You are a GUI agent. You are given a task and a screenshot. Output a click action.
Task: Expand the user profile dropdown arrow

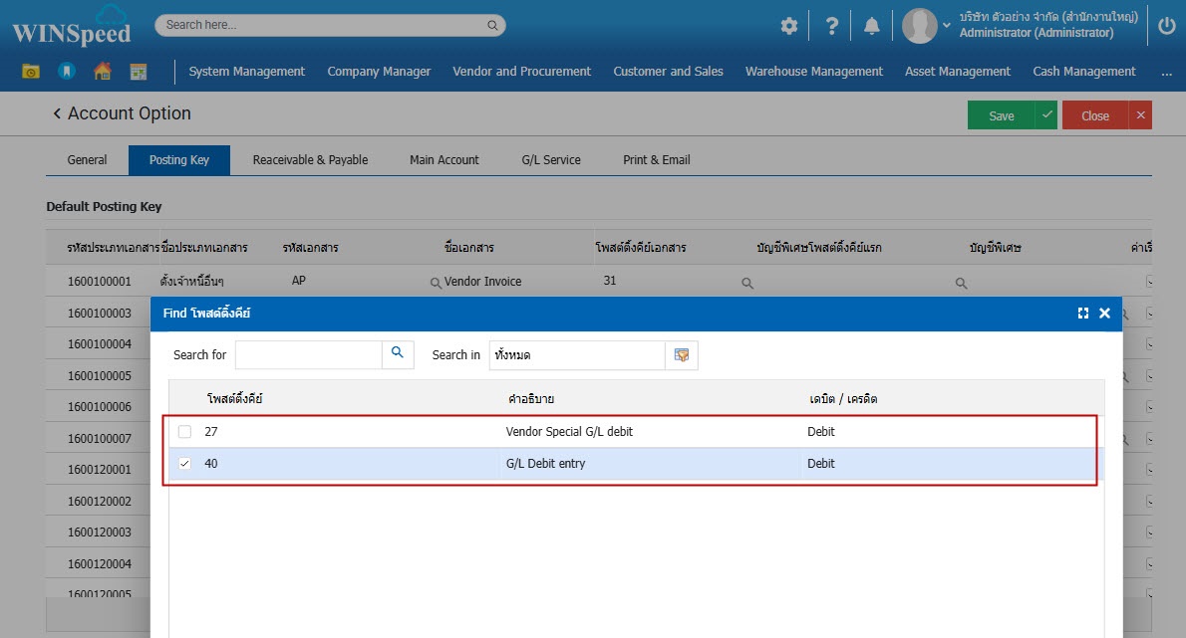click(x=947, y=25)
